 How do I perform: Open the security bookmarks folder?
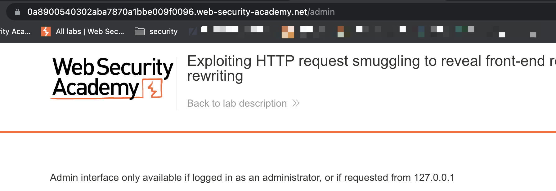click(x=163, y=32)
